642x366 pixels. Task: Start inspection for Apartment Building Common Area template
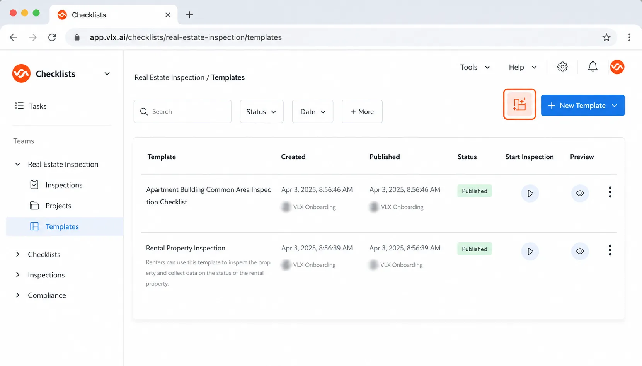(530, 193)
